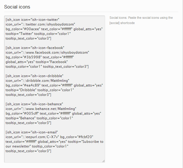Click the "Paste the social icons" help text
The width and height of the screenshot is (183, 168).
click(141, 18)
